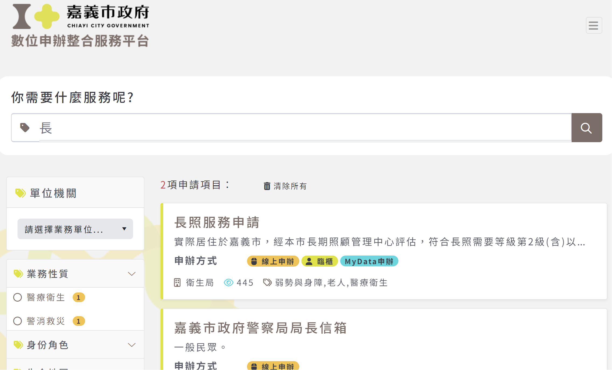Click the MyData申辦 badge

pyautogui.click(x=369, y=261)
